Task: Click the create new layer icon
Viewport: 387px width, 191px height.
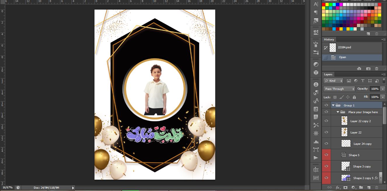Action: (369, 188)
